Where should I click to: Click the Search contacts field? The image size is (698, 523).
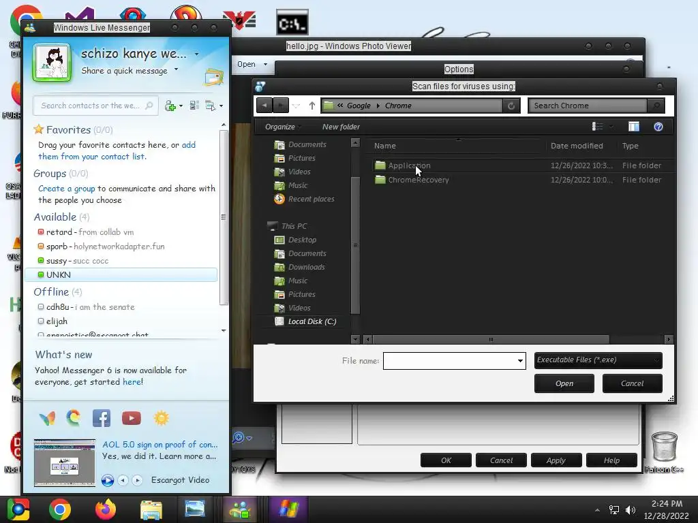95,106
